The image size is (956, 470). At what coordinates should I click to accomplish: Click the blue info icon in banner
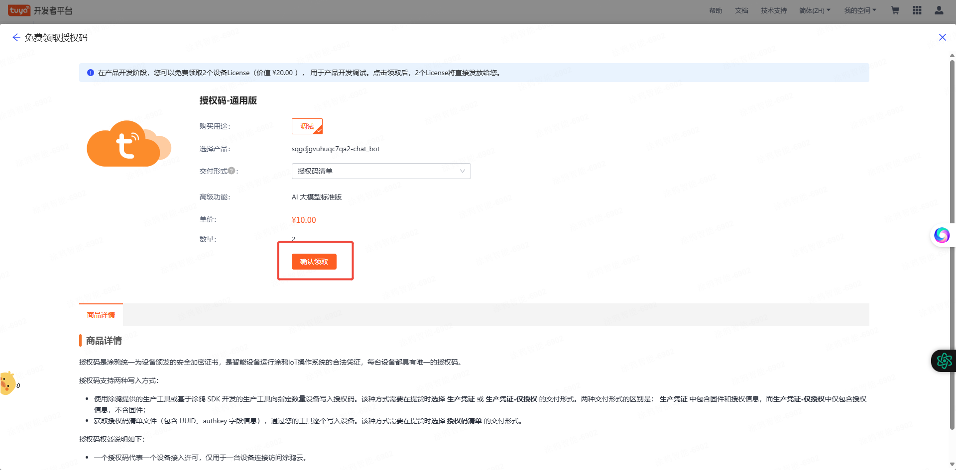91,73
